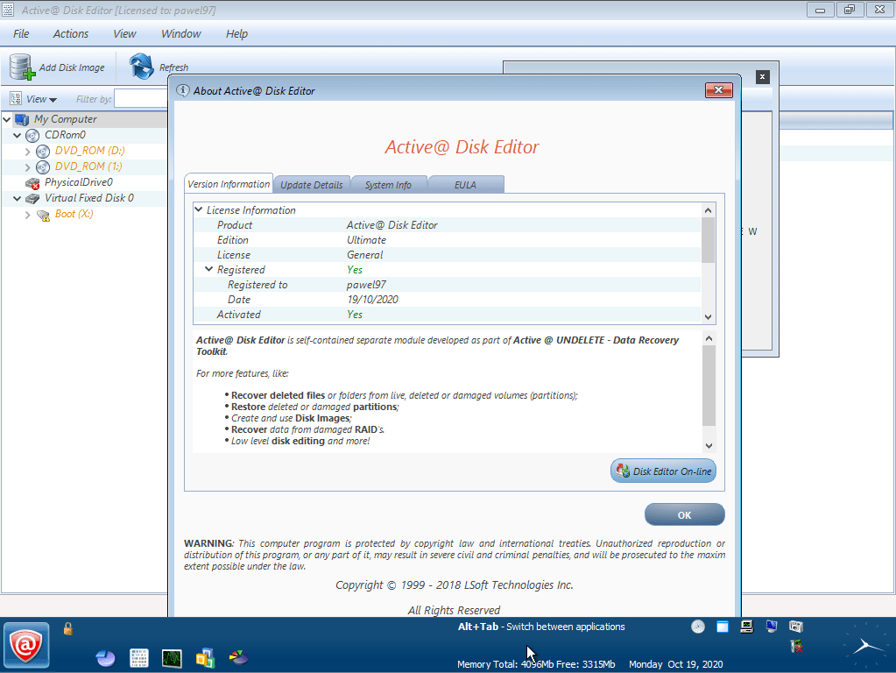Click the DVD_ROM (1:) disc icon
The image size is (896, 673).
click(43, 167)
